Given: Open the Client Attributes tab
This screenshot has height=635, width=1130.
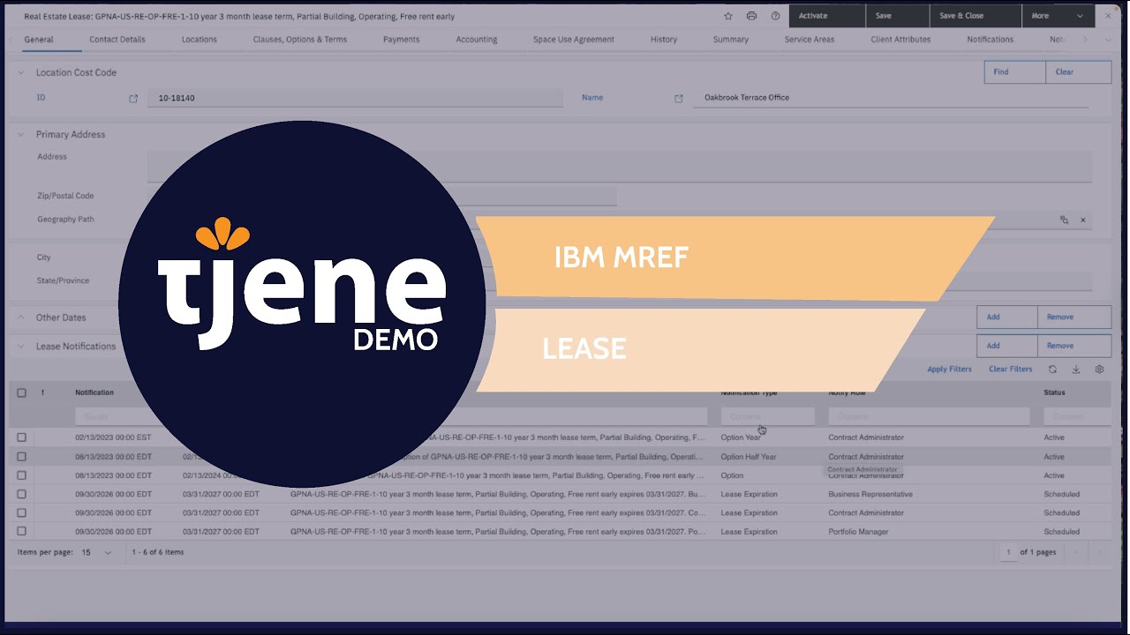Looking at the screenshot, I should tap(900, 40).
